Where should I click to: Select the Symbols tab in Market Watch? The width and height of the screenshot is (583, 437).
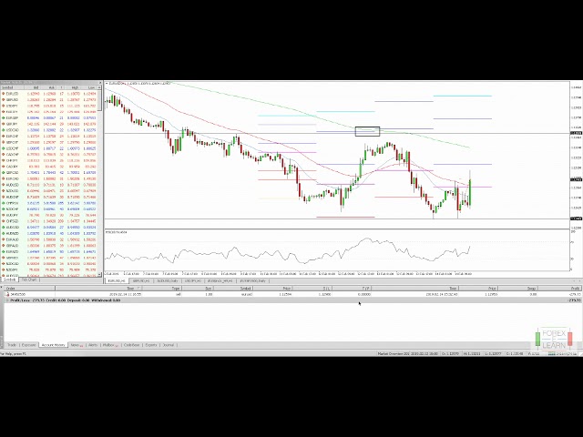pos(11,280)
